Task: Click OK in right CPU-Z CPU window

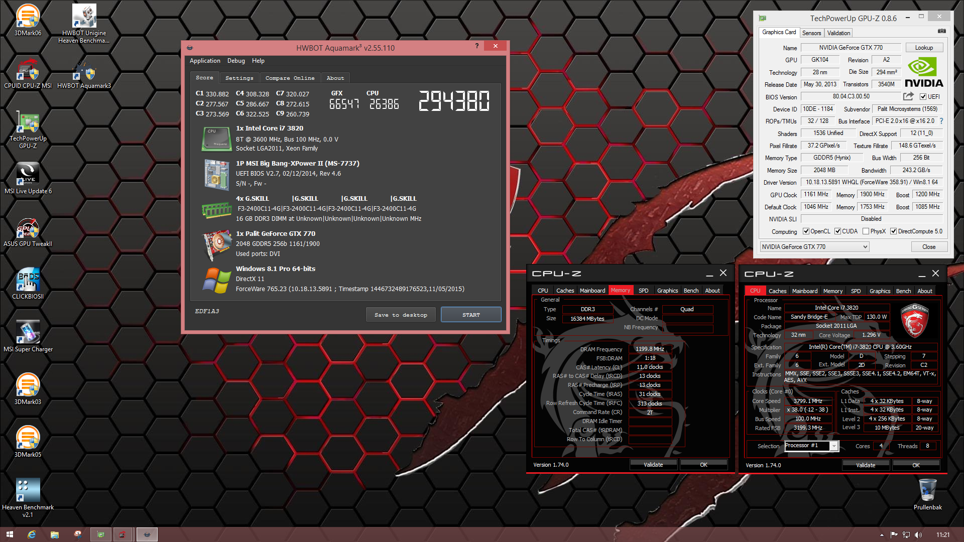Action: (916, 465)
